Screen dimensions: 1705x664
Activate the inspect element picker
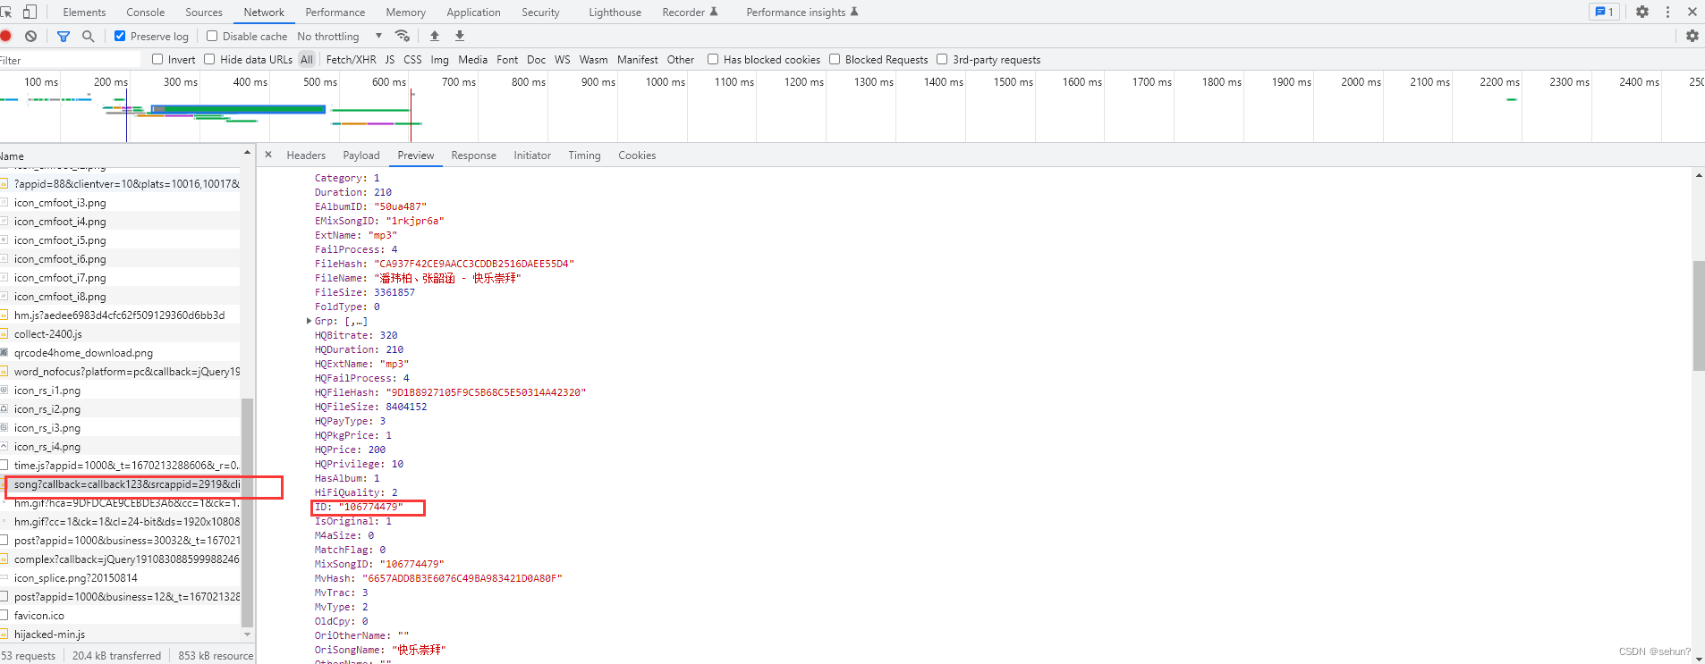click(5, 12)
